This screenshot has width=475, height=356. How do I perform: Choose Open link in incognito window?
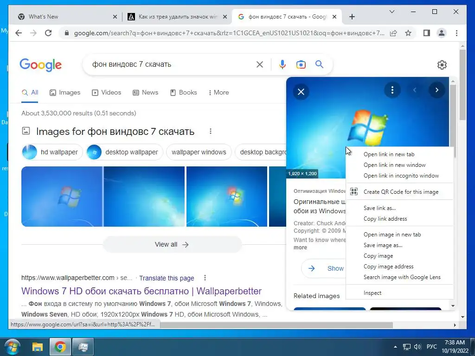(399, 176)
